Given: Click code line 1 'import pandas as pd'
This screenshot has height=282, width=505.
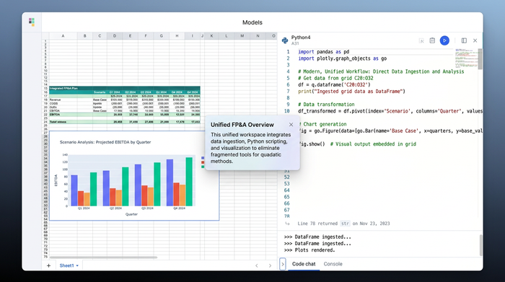Looking at the screenshot, I should pos(324,52).
